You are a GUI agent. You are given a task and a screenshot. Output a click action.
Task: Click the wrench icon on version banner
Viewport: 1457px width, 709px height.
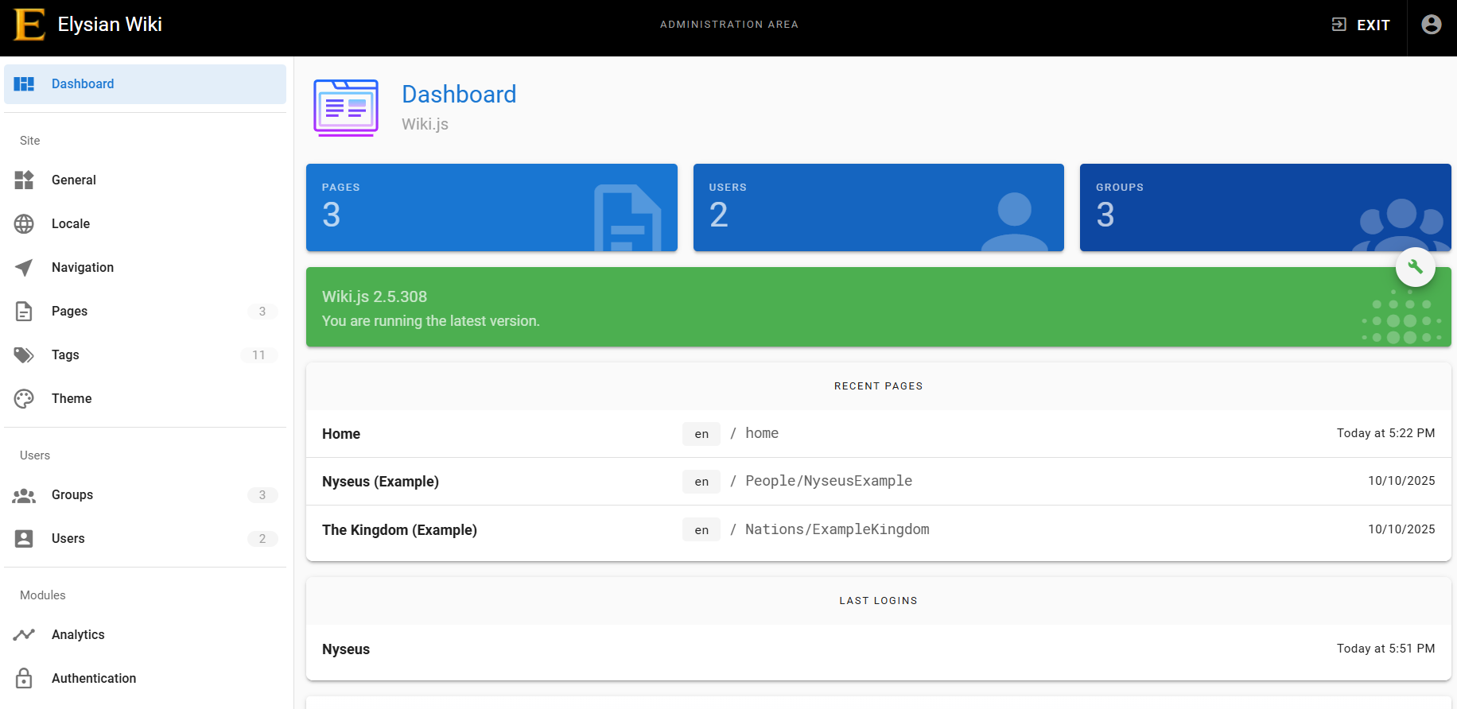pyautogui.click(x=1415, y=267)
